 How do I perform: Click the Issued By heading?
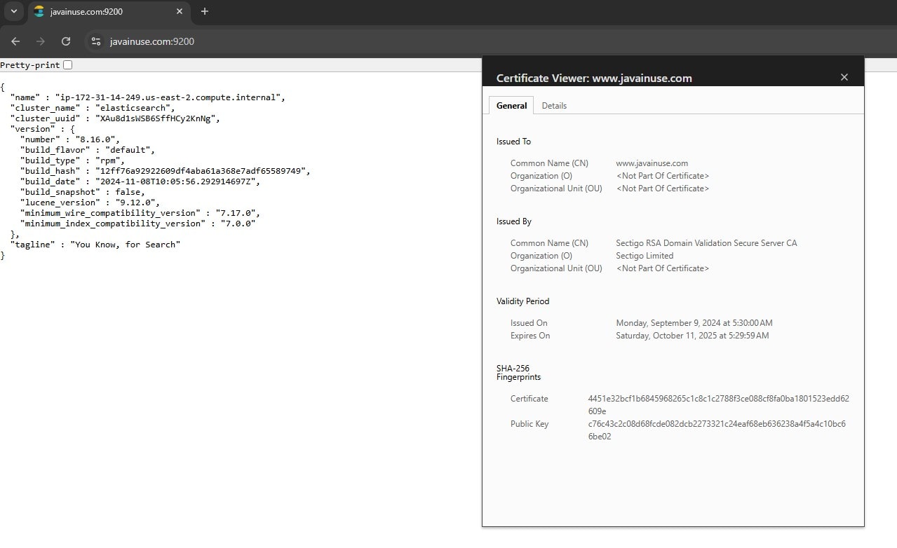click(514, 221)
